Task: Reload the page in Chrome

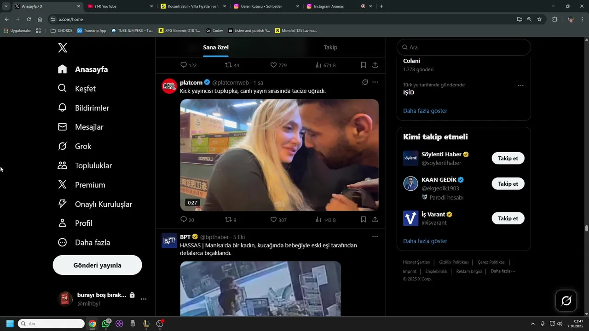Action: click(x=29, y=19)
